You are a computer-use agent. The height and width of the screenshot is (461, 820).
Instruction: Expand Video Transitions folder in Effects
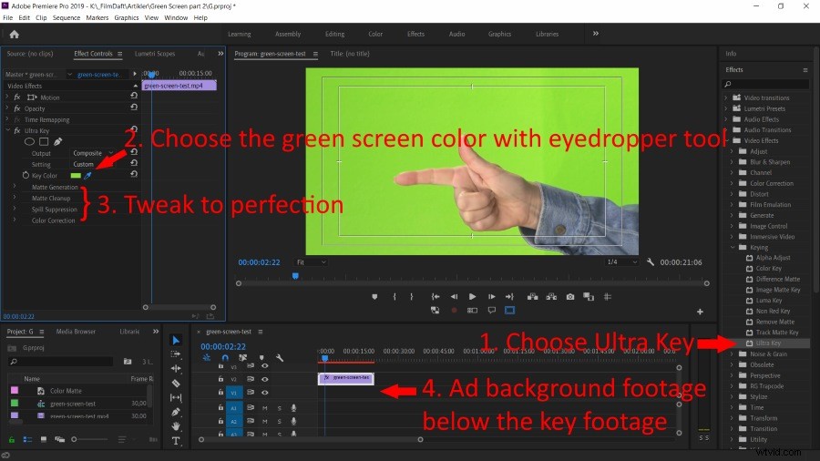pyautogui.click(x=726, y=97)
